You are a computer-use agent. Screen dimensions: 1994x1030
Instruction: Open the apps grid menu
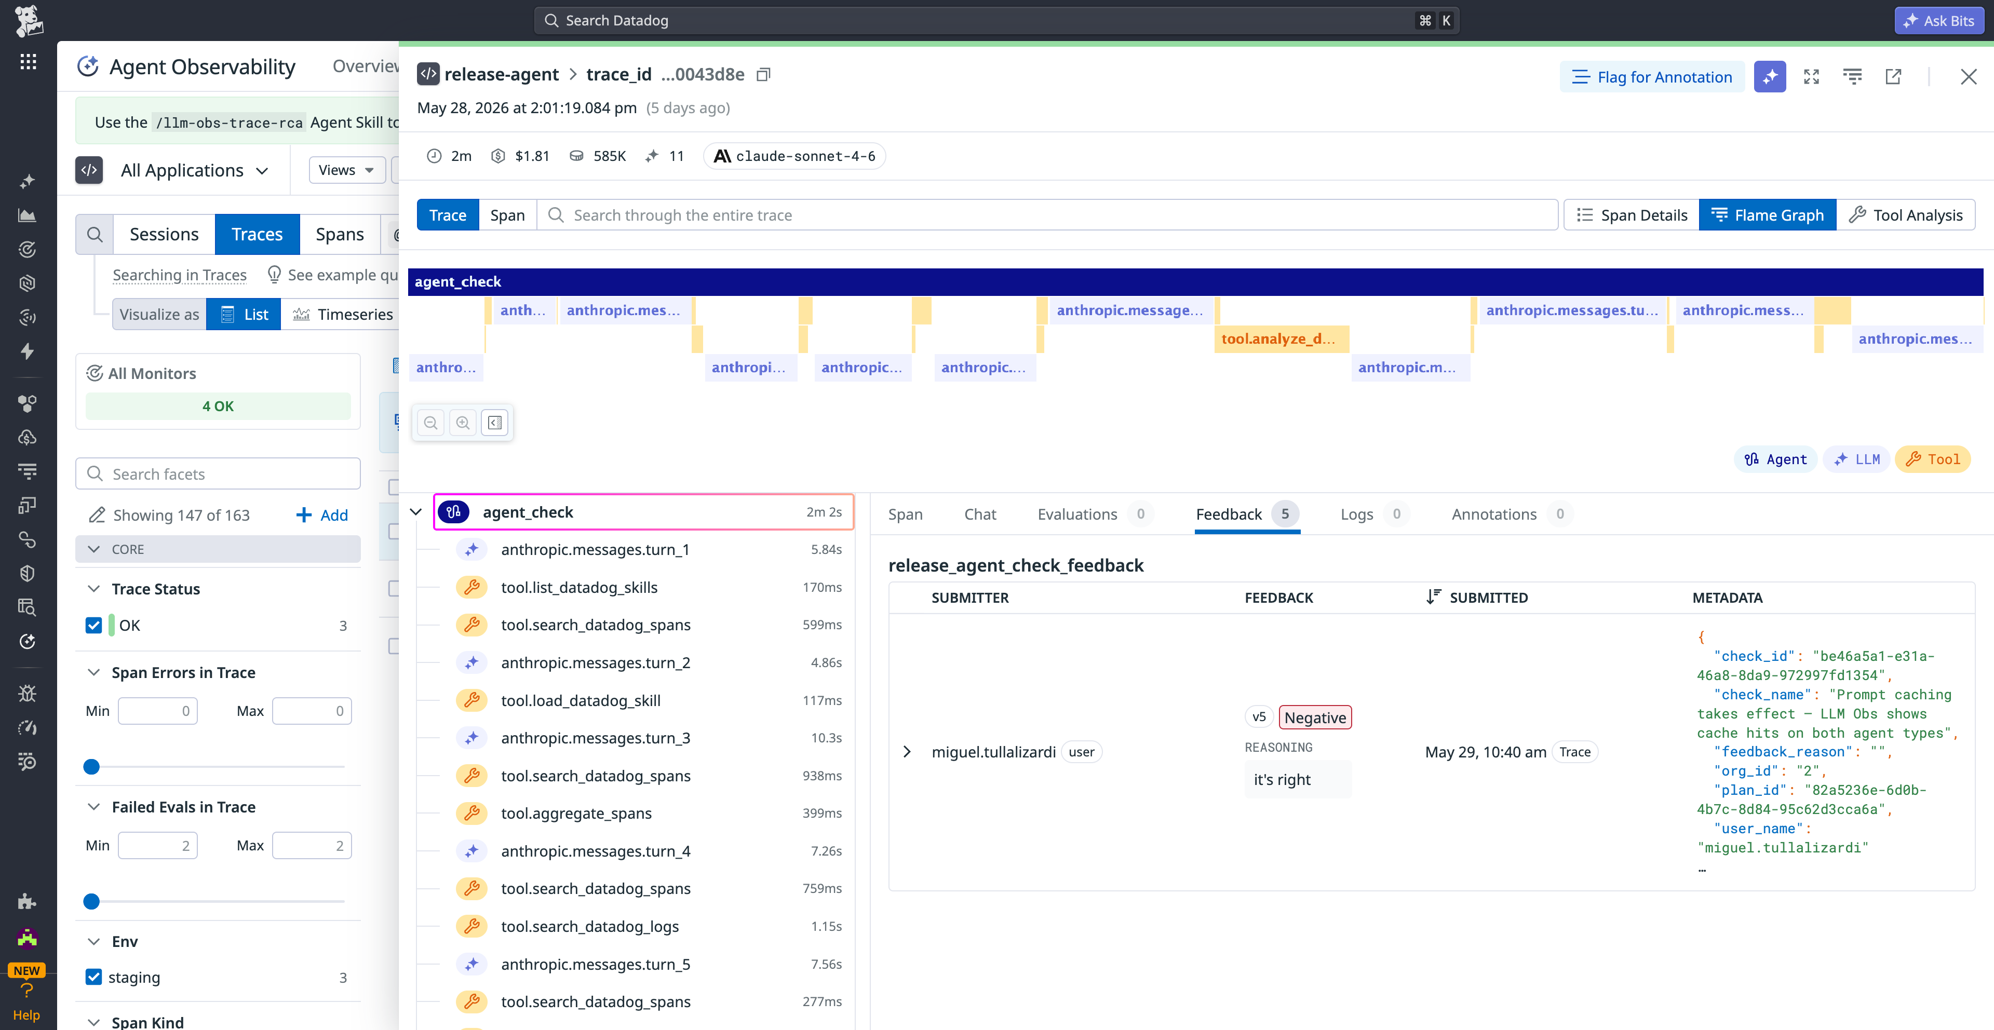(x=28, y=62)
